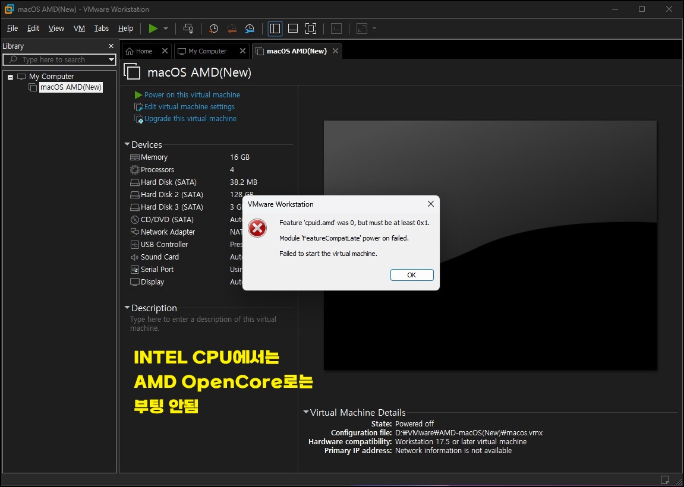Revert to snapshot using the orange-arrow clock icon

coord(232,29)
